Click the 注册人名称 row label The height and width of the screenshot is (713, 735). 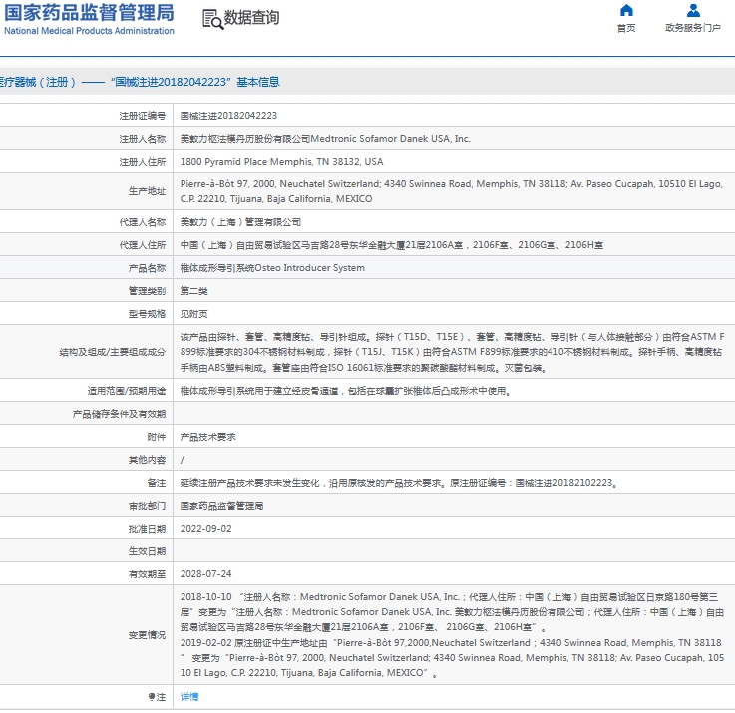(143, 139)
